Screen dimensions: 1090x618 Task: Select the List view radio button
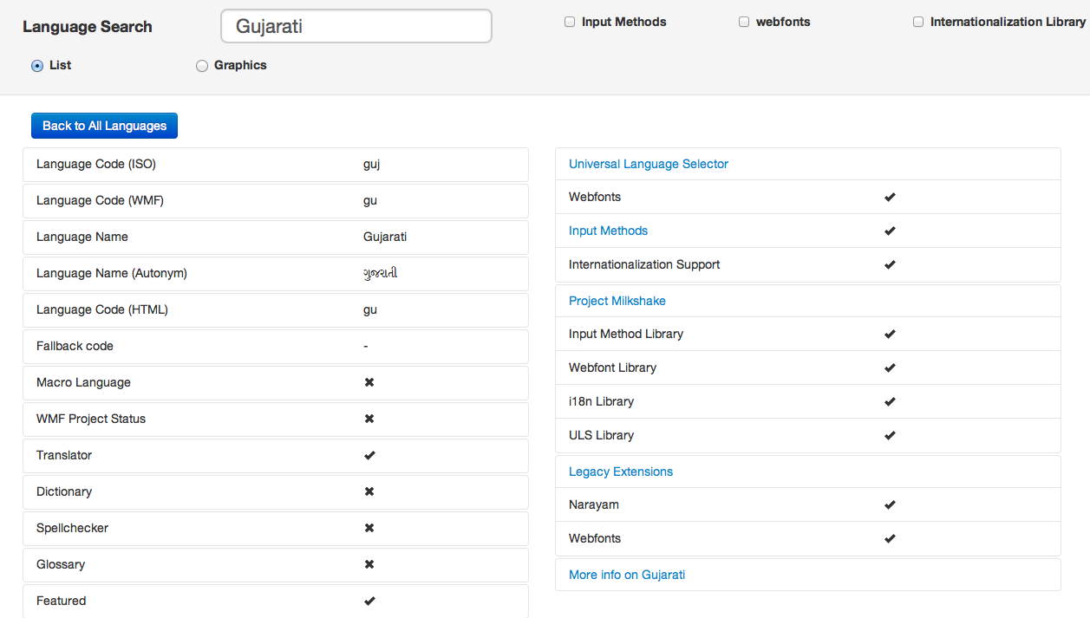[x=37, y=65]
